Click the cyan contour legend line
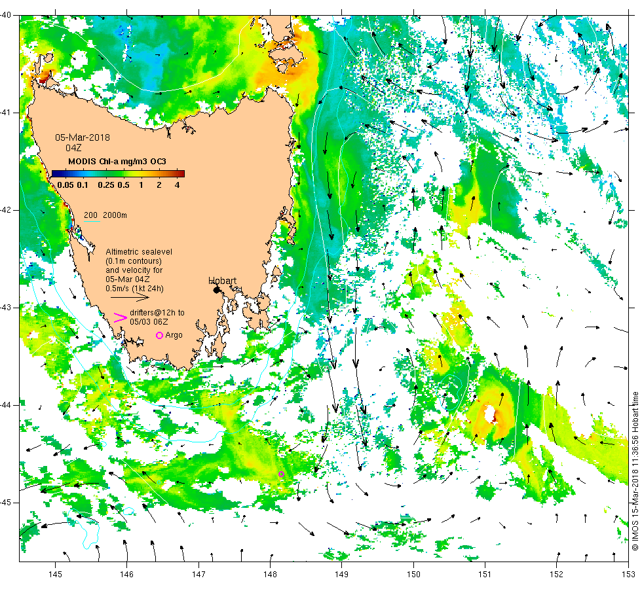This screenshot has width=642, height=589. point(92,222)
